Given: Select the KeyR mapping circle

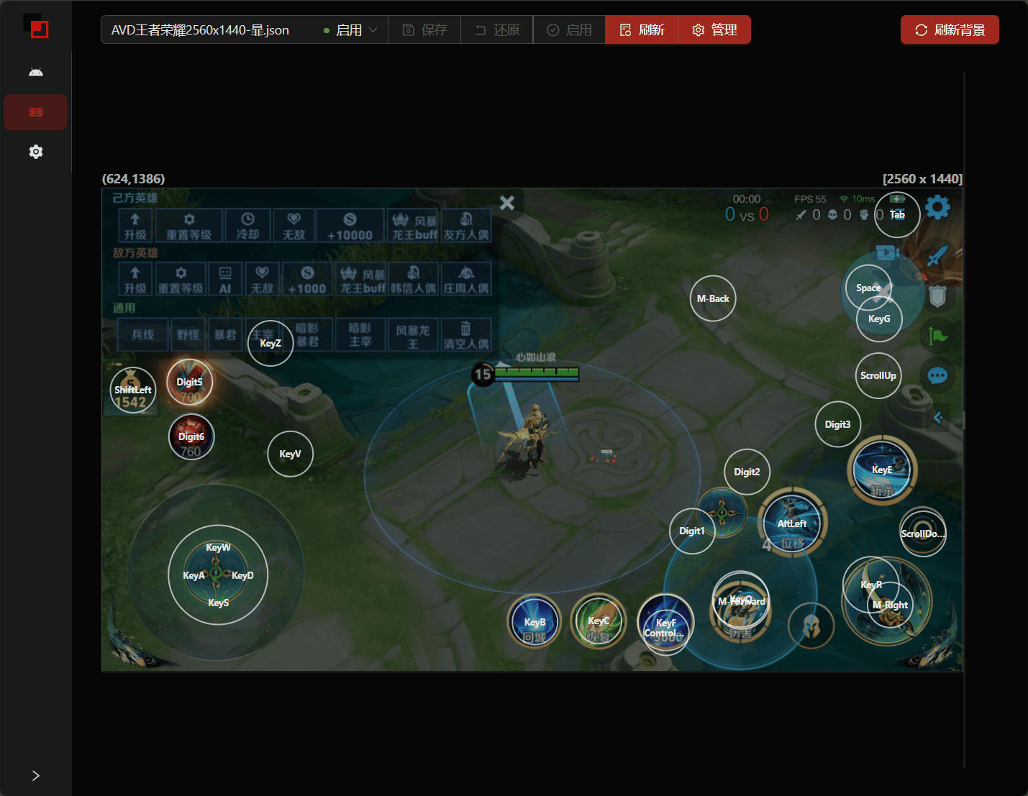Looking at the screenshot, I should pos(871,585).
